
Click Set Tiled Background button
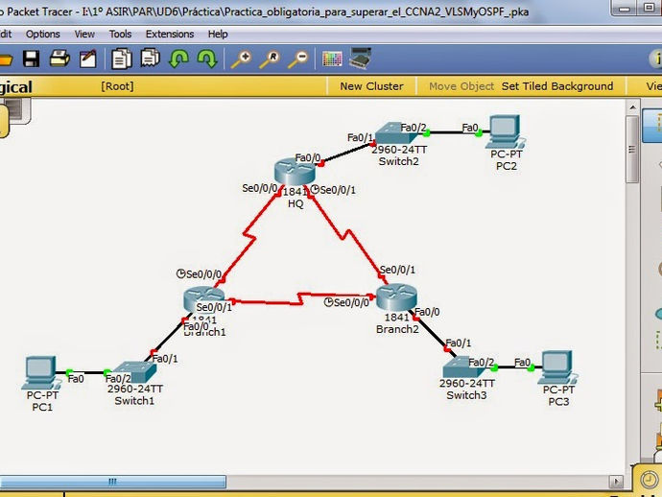click(557, 86)
